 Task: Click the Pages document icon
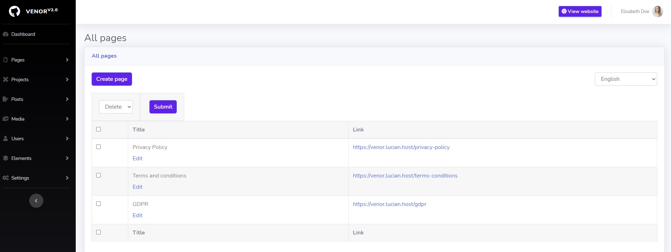click(6, 60)
